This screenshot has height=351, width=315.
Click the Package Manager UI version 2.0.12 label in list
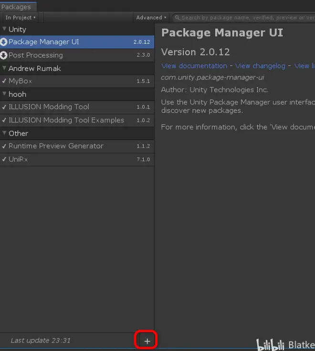[142, 42]
